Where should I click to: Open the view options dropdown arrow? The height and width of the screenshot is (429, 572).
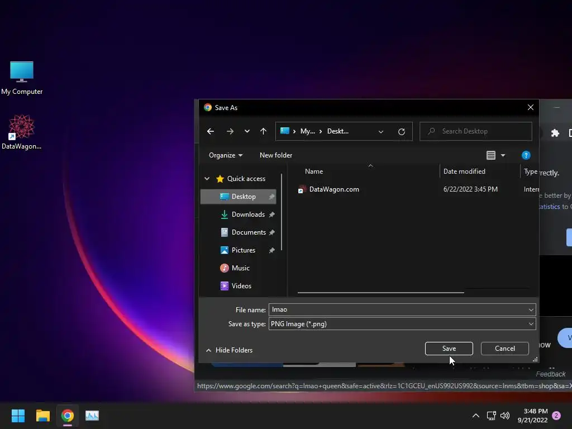(x=503, y=155)
